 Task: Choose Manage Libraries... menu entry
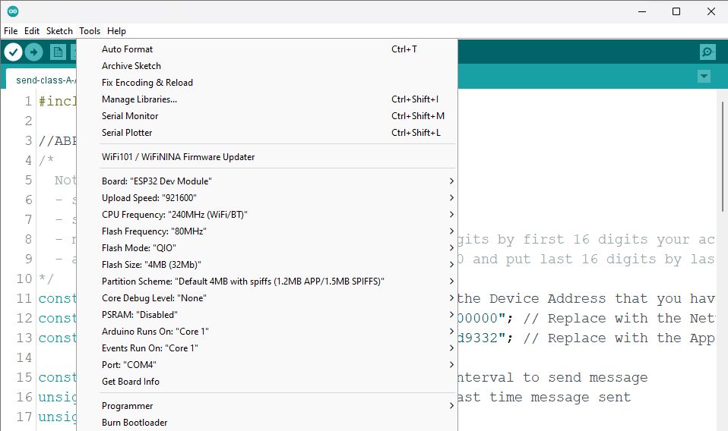click(x=139, y=99)
